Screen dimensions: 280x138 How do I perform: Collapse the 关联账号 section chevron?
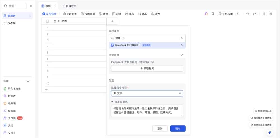(182, 55)
